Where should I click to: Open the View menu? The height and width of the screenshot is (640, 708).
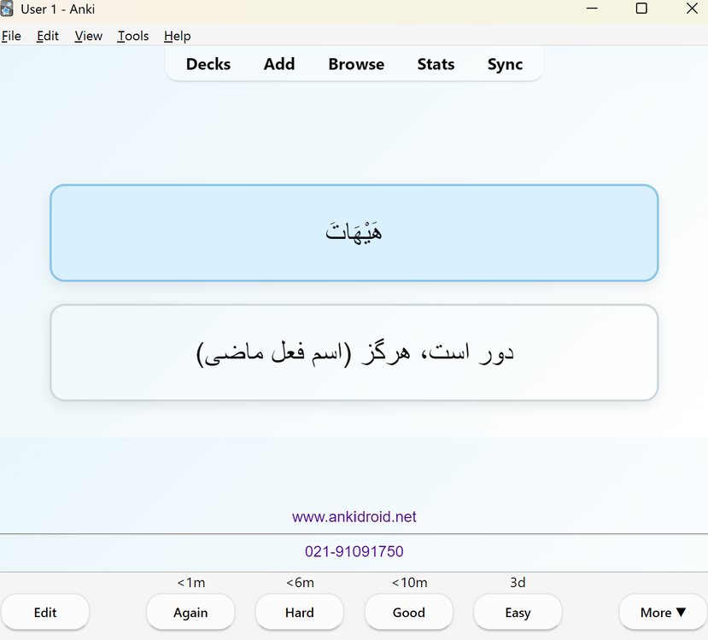[x=89, y=36]
